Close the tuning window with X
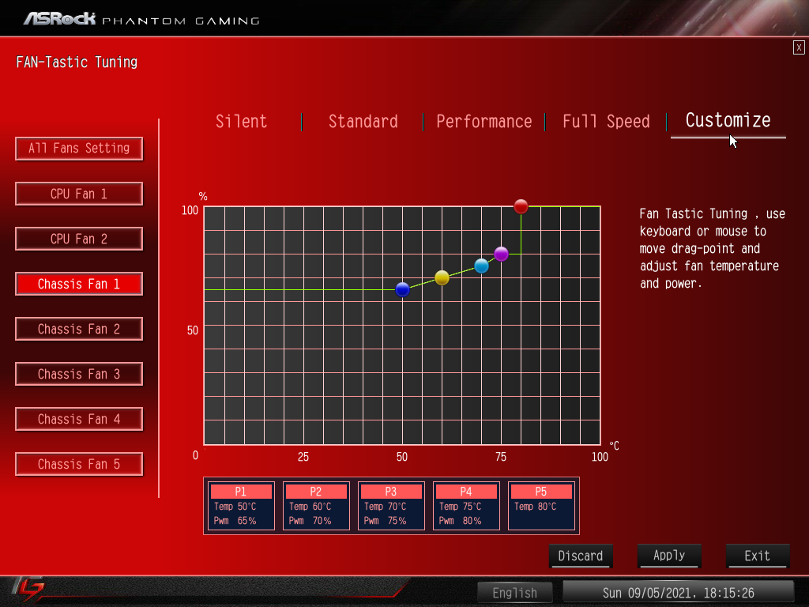809x607 pixels. tap(799, 47)
